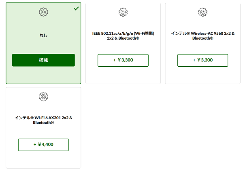Add IEEE 802.11ac option for +¥3,300
Viewport: 243px width, 171px height.
tap(123, 60)
